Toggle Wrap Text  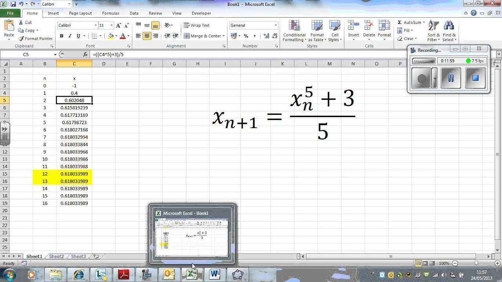(196, 25)
